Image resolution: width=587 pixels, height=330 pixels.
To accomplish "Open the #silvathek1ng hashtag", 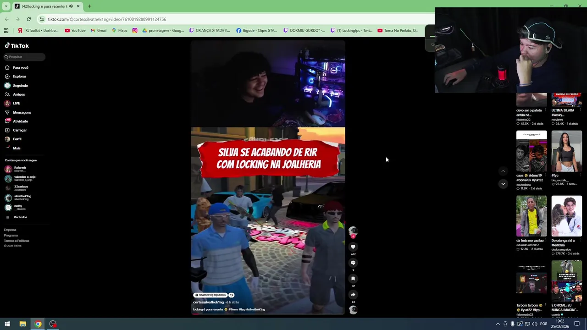I will click(x=256, y=310).
